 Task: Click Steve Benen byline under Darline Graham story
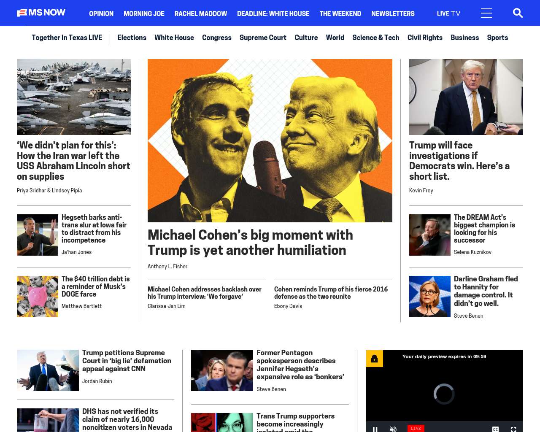[x=468, y=316]
